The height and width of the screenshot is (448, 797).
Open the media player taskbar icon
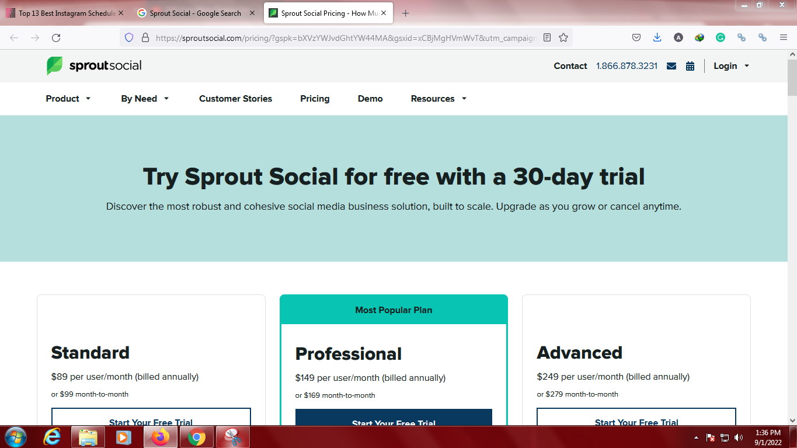(x=123, y=437)
